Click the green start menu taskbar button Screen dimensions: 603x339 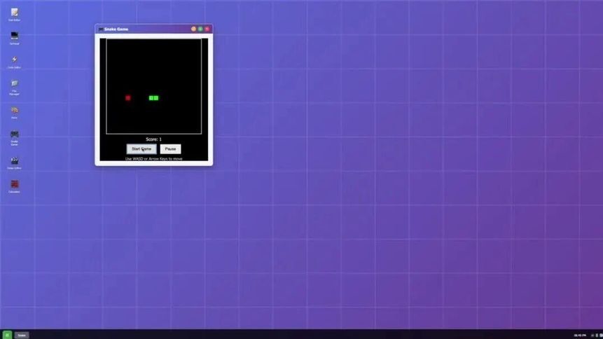(7, 335)
